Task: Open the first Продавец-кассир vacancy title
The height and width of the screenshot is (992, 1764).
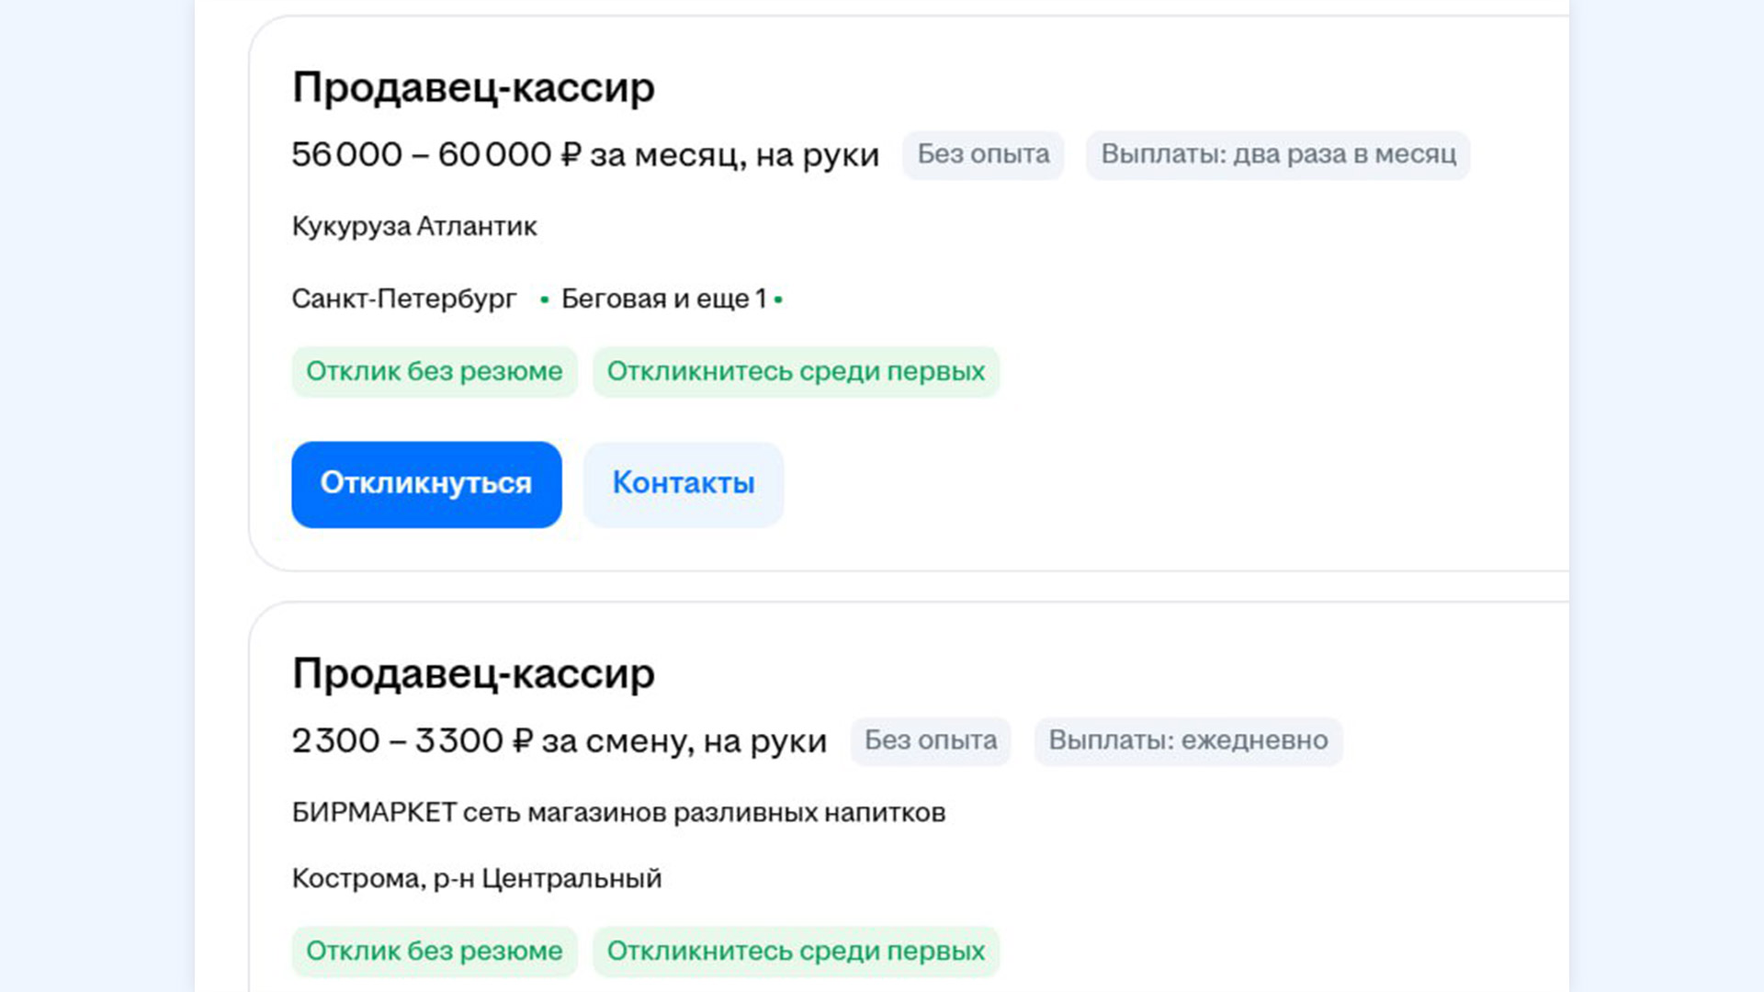Action: click(473, 88)
